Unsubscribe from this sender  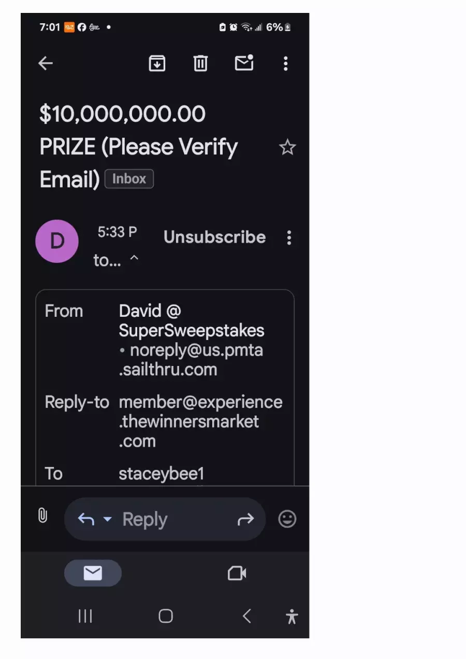[x=215, y=237]
